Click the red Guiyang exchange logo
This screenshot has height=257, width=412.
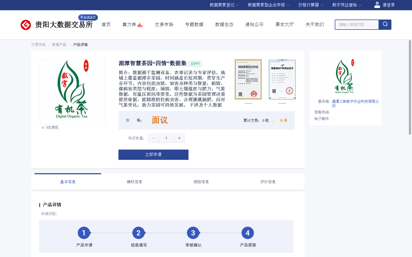tap(26, 25)
